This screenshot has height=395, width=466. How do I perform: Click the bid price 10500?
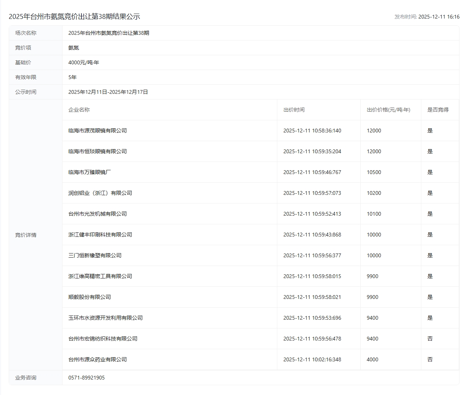[x=374, y=172]
